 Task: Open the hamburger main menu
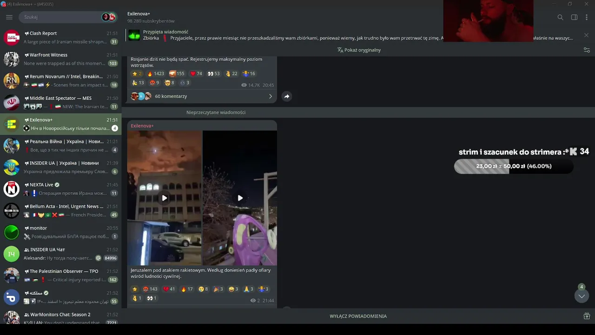point(9,17)
